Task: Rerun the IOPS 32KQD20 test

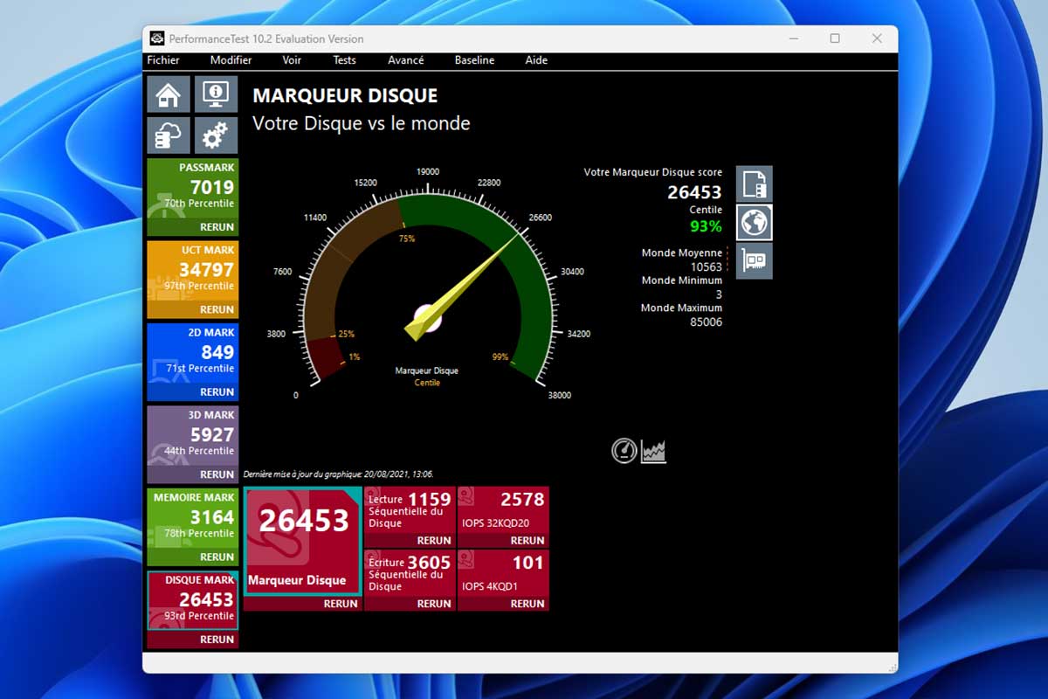Action: (x=527, y=541)
